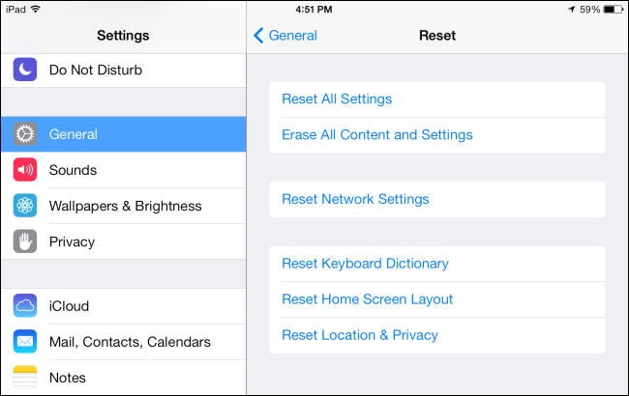Tap the battery icon in status bar
This screenshot has width=629, height=396.
tap(614, 10)
